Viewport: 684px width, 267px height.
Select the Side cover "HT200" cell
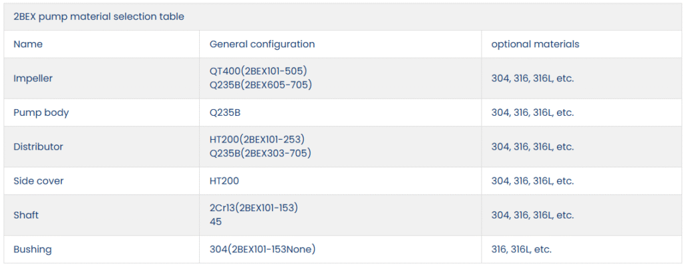click(224, 180)
